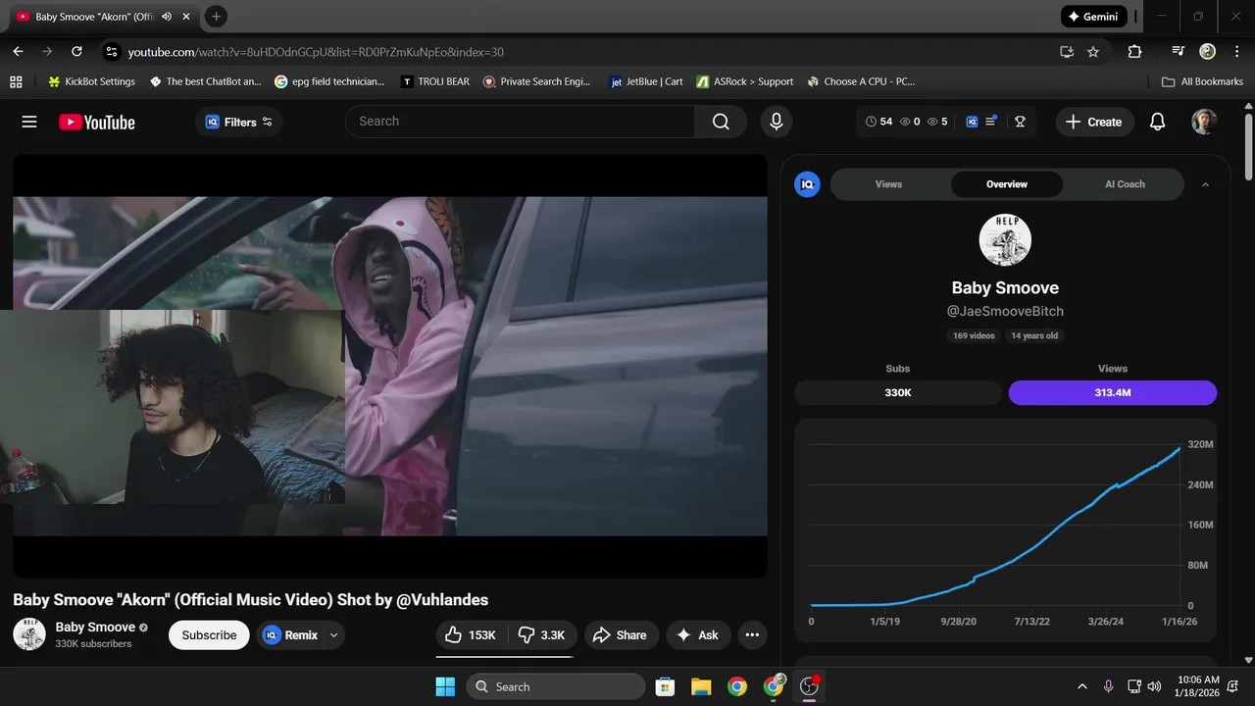Click the Ask AI button
Image resolution: width=1255 pixels, height=706 pixels.
click(x=697, y=634)
